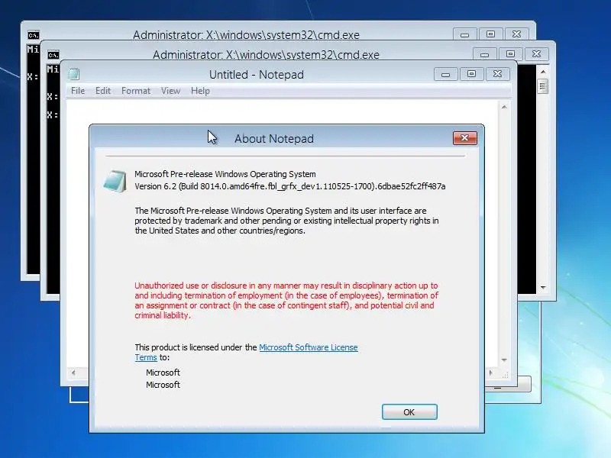The image size is (611, 458).
Task: Click the cmd.exe vertical scrollbar thumb
Action: [x=543, y=85]
